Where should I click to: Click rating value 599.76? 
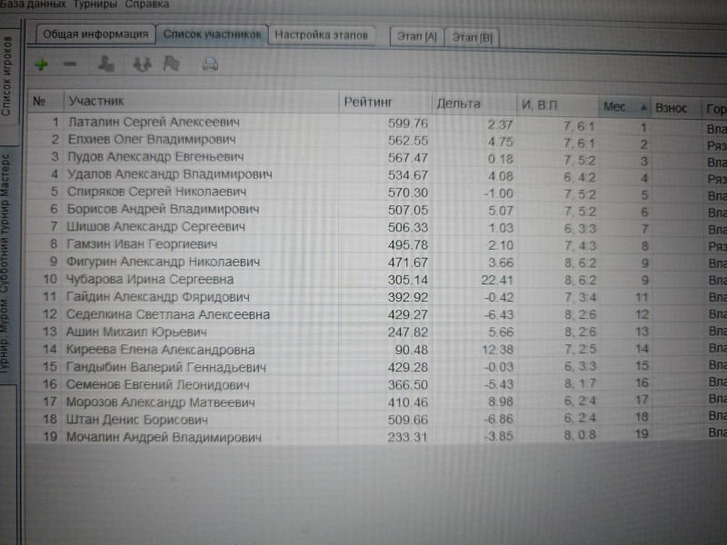coord(408,124)
